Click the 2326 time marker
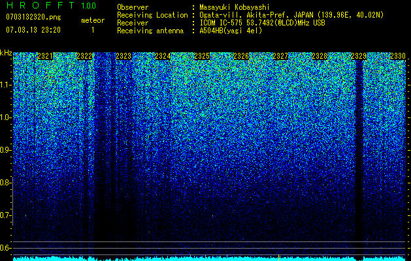 click(241, 56)
